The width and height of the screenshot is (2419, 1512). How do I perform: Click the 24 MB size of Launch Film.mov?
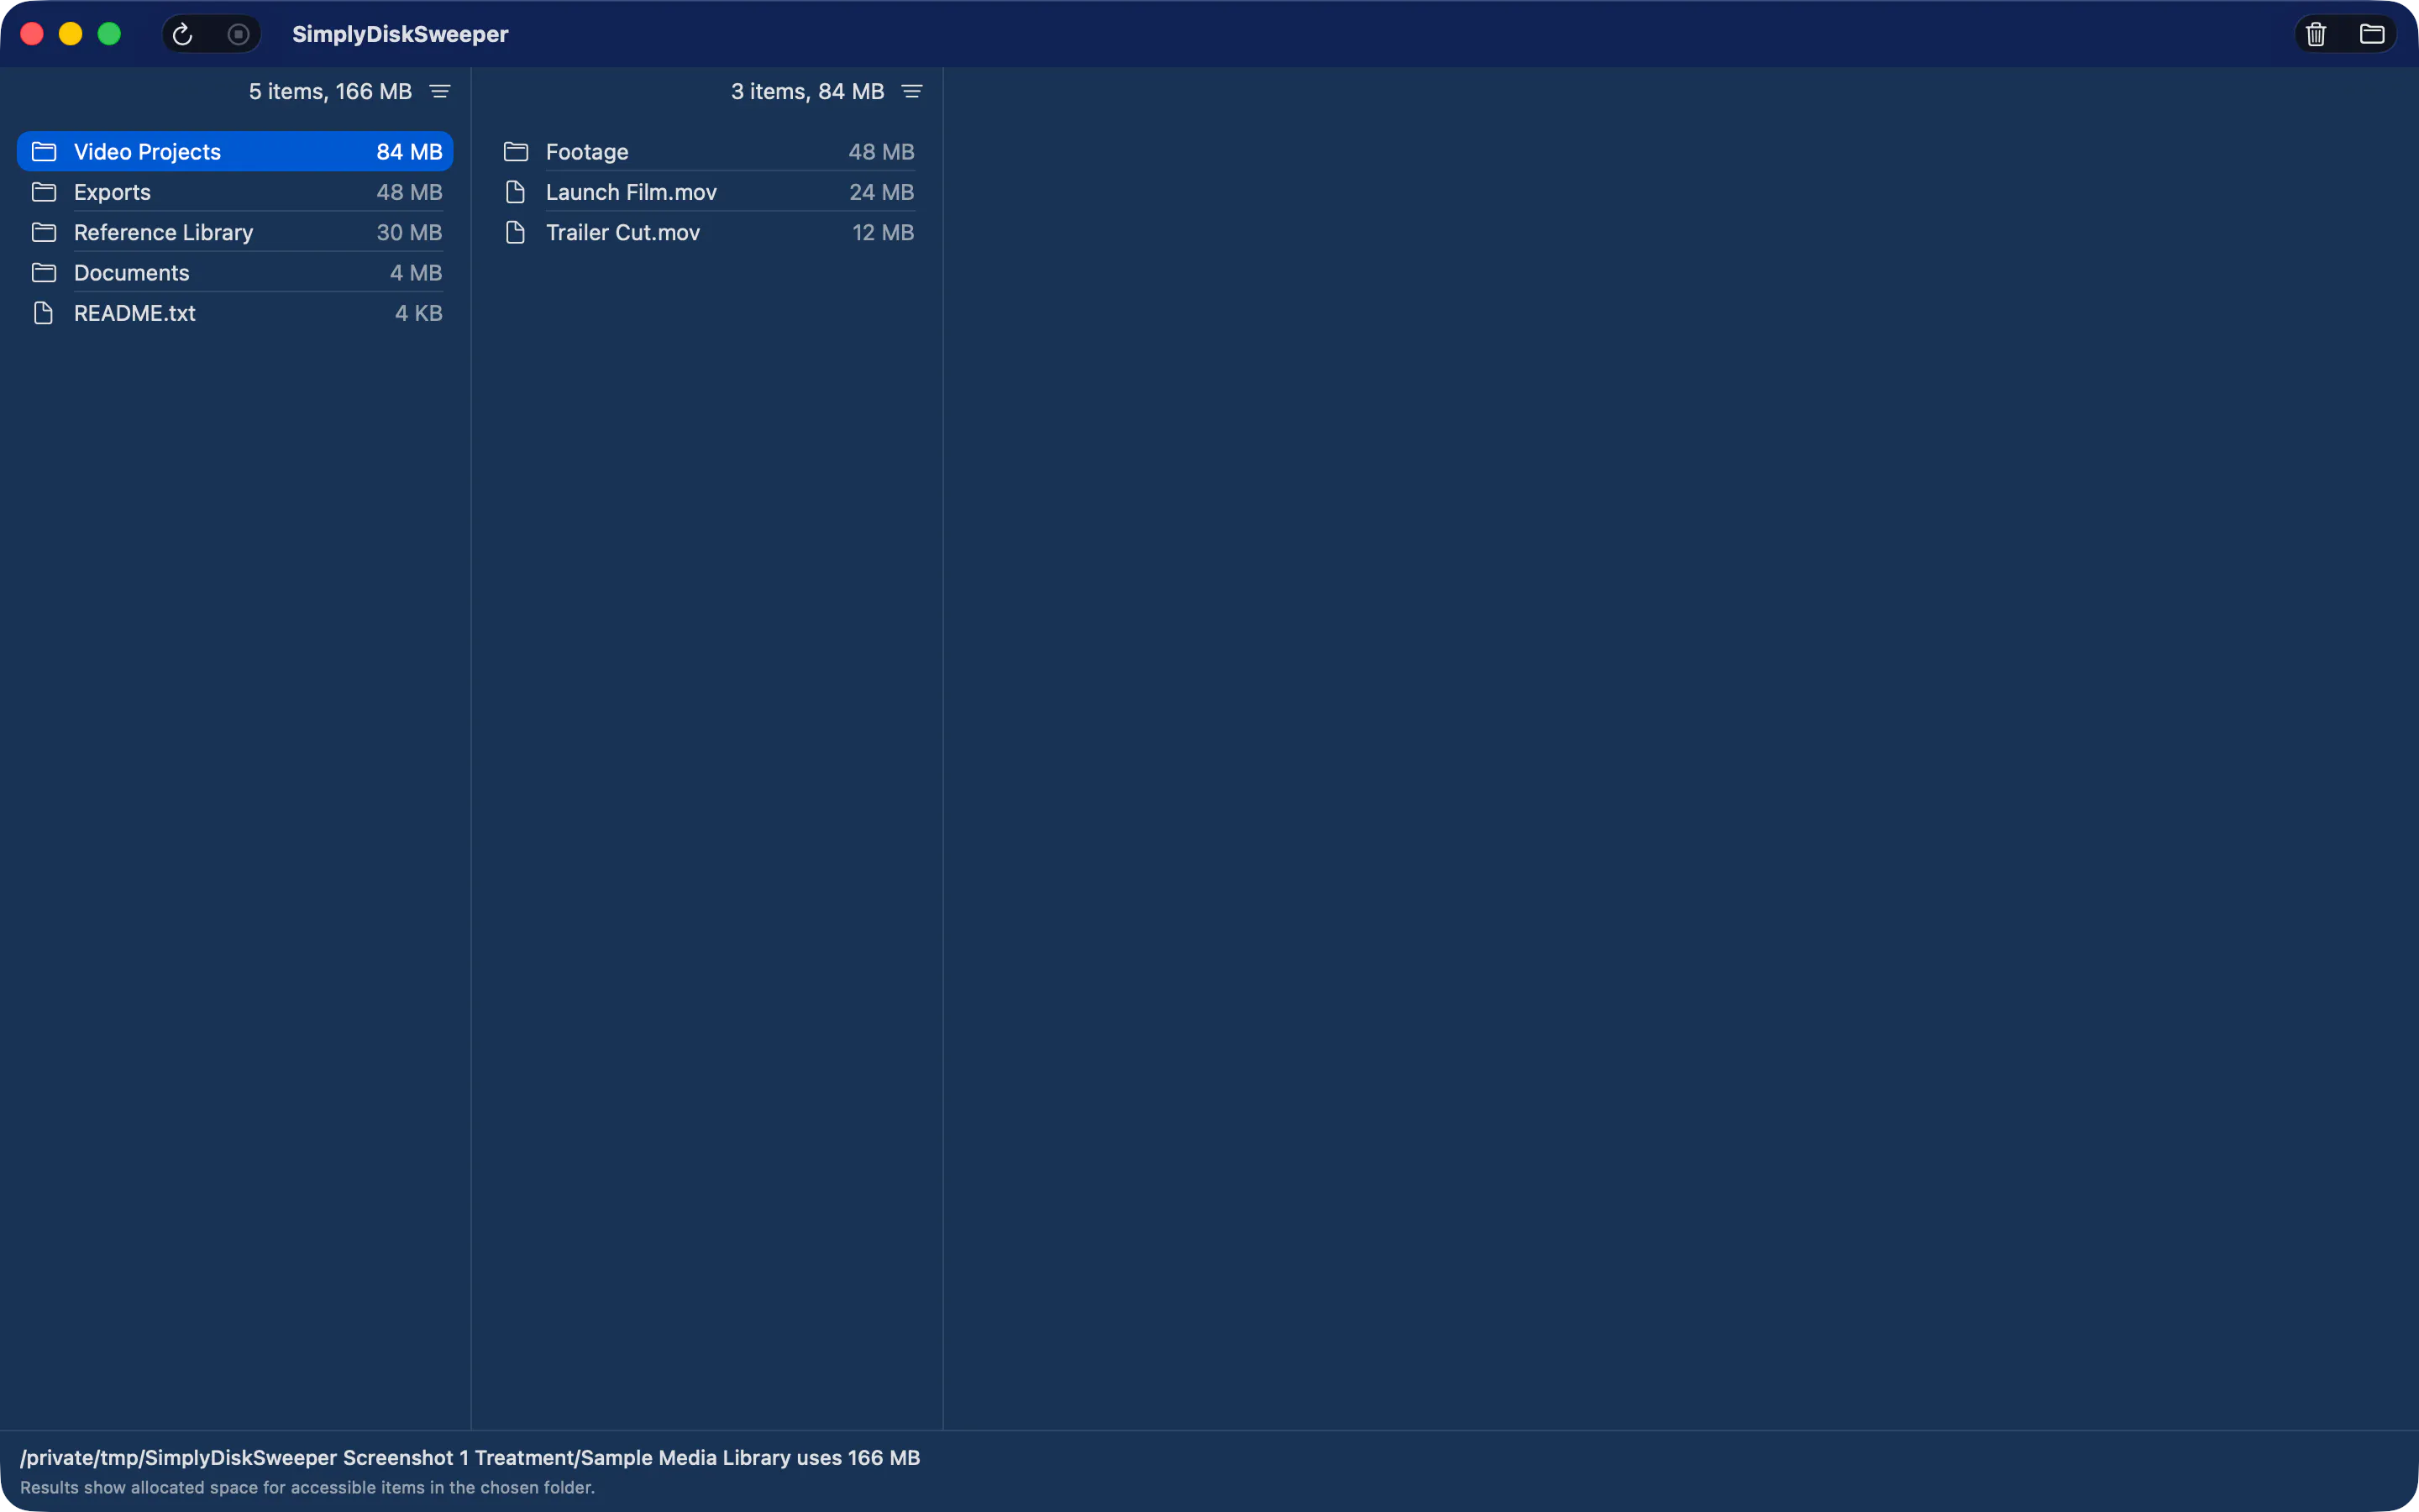point(882,192)
